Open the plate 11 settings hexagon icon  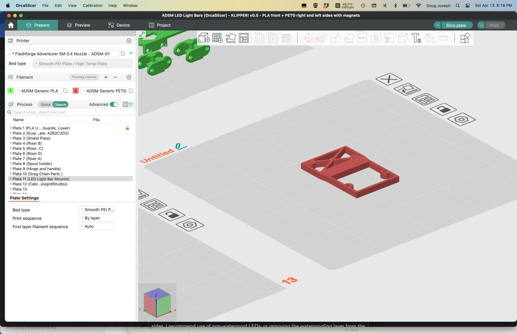[461, 119]
